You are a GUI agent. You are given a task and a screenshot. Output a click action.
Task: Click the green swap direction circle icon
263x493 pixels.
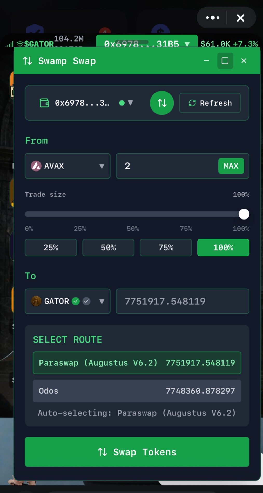(x=162, y=103)
